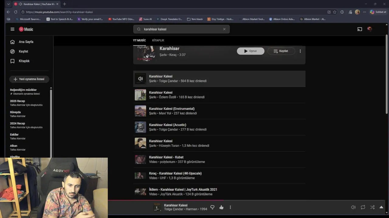
Task: Open the cast to device icon
Action: (x=360, y=29)
